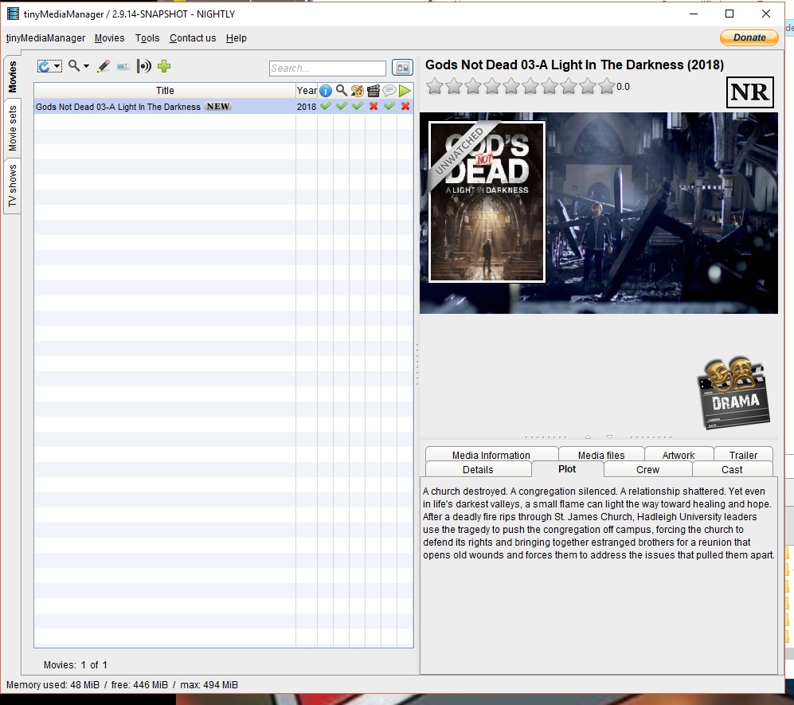Open the Cast tab
The image size is (794, 705).
pos(732,469)
